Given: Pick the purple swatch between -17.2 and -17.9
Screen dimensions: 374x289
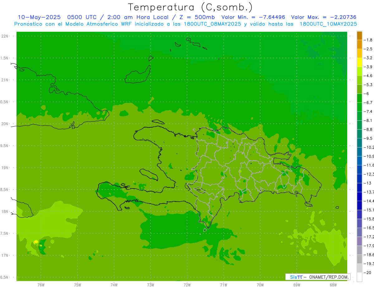Looking at the screenshot, I should 359,241.
